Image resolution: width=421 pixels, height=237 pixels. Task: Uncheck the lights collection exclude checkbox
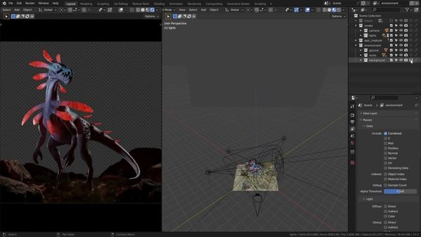(x=391, y=36)
